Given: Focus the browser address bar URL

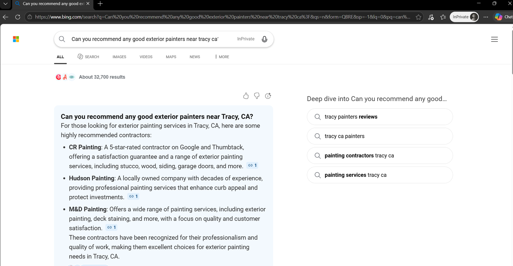Looking at the screenshot, I should coord(223,17).
